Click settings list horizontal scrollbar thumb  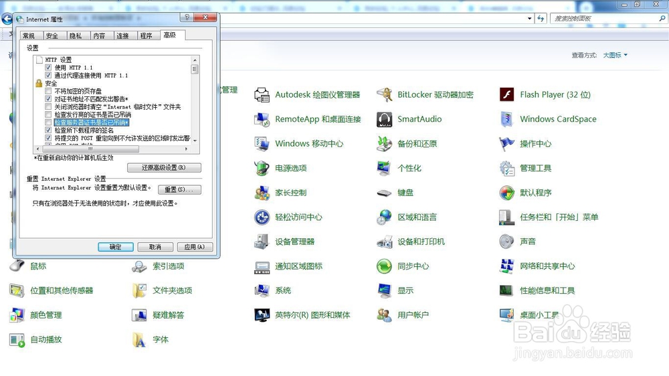point(90,149)
